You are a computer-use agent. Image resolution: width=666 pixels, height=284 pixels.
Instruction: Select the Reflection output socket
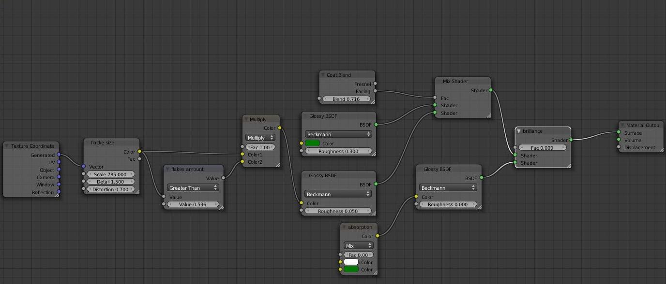(x=59, y=192)
